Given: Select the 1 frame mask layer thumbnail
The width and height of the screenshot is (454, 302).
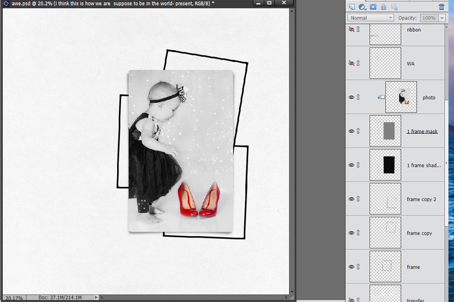Looking at the screenshot, I should (x=385, y=131).
